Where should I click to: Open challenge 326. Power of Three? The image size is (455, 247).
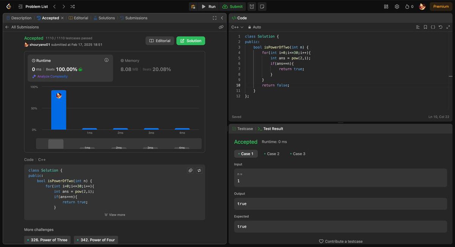pos(47,240)
